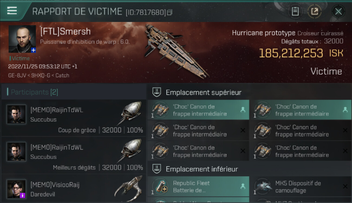Click Republic Fleet Batterie module
The height and width of the screenshot is (203, 352).
pos(198,186)
